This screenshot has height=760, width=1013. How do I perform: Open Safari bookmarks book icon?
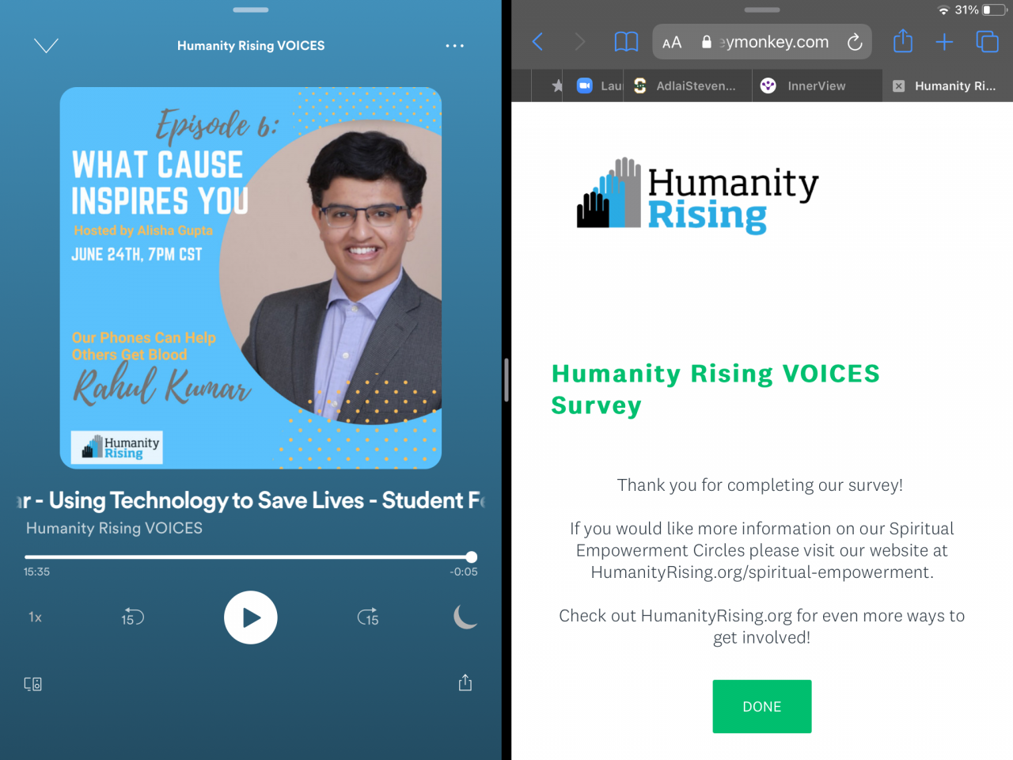click(626, 42)
